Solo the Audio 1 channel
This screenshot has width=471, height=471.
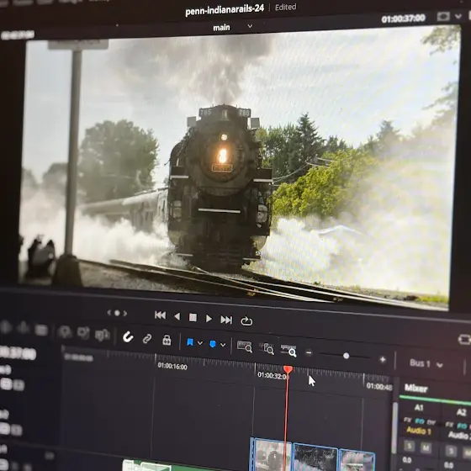[409, 446]
